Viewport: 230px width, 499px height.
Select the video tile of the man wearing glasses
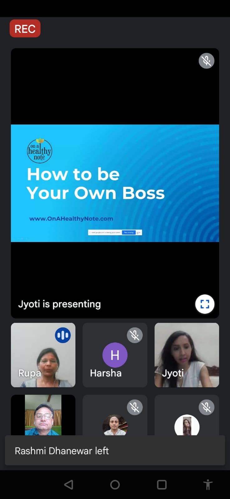(x=43, y=415)
